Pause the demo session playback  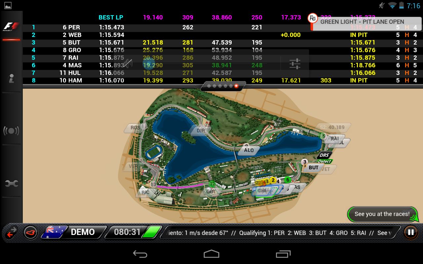[411, 232]
